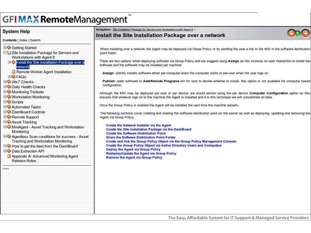The width and height of the screenshot is (311, 233).
Task: Open 'Create the Software Distribution Point' link
Action: point(136,133)
